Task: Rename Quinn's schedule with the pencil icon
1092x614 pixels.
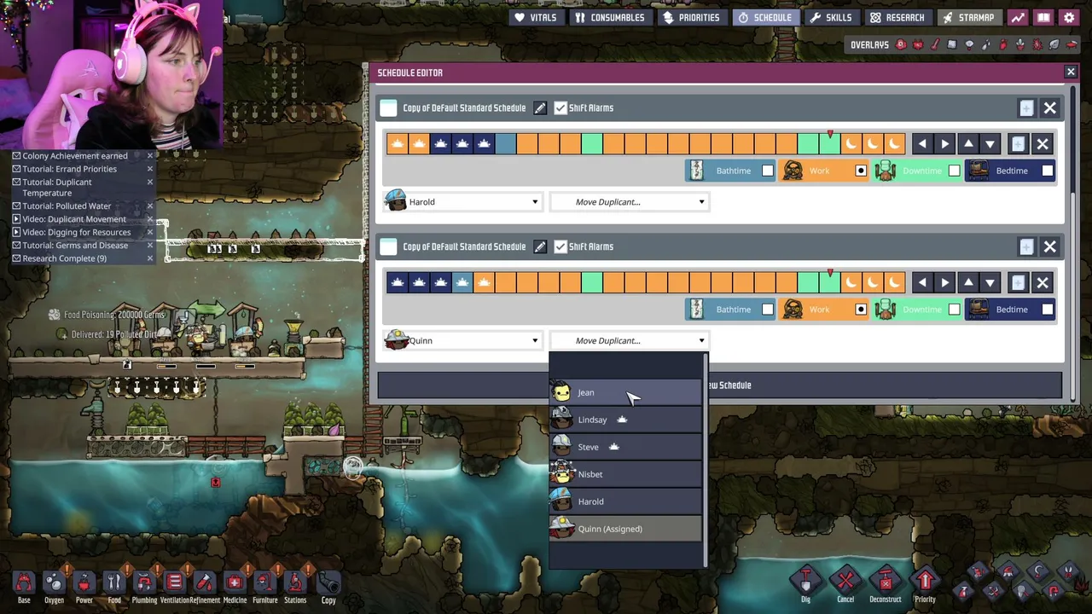Action: click(x=540, y=246)
